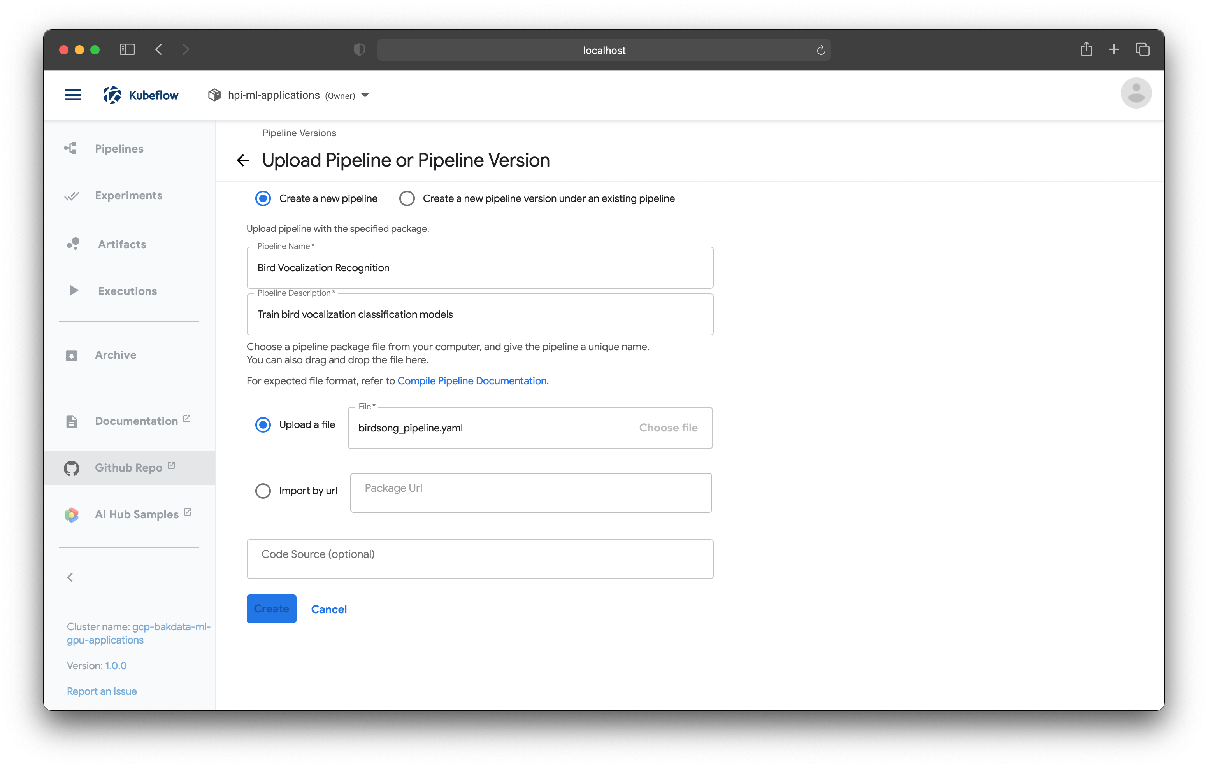
Task: Collapse the left sidebar with chevron
Action: [x=70, y=577]
